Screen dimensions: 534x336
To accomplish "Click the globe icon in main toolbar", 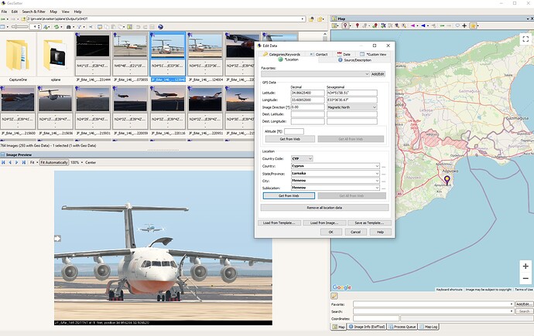I will click(x=161, y=26).
